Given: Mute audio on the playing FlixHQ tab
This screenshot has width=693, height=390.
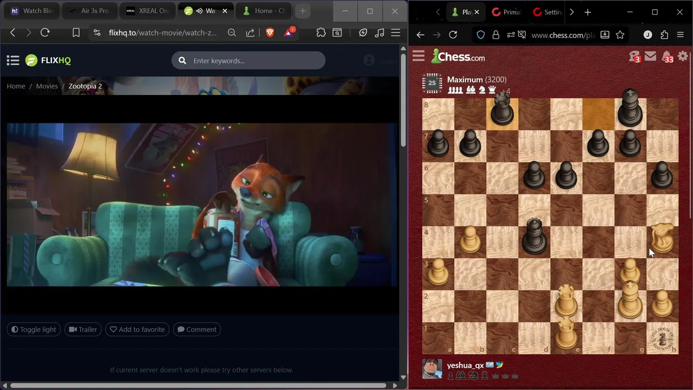Looking at the screenshot, I should pos(200,11).
